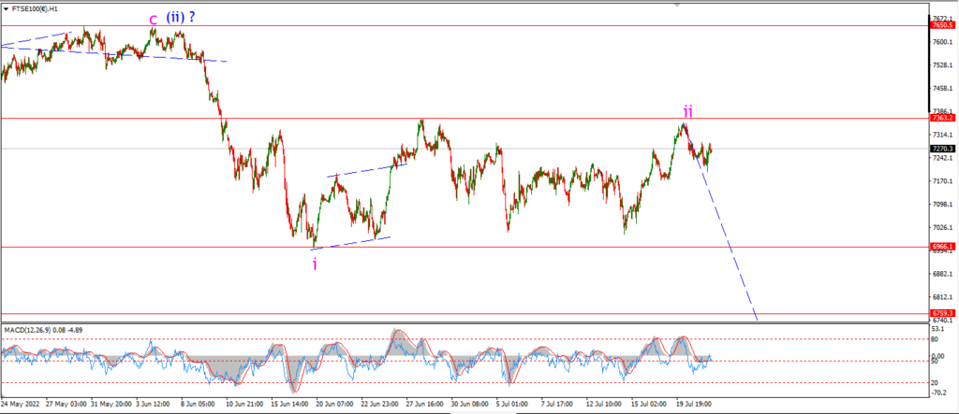Click the triangle arrow beside FTSE100 title
Image resolution: width=959 pixels, height=414 pixels.
coord(7,7)
